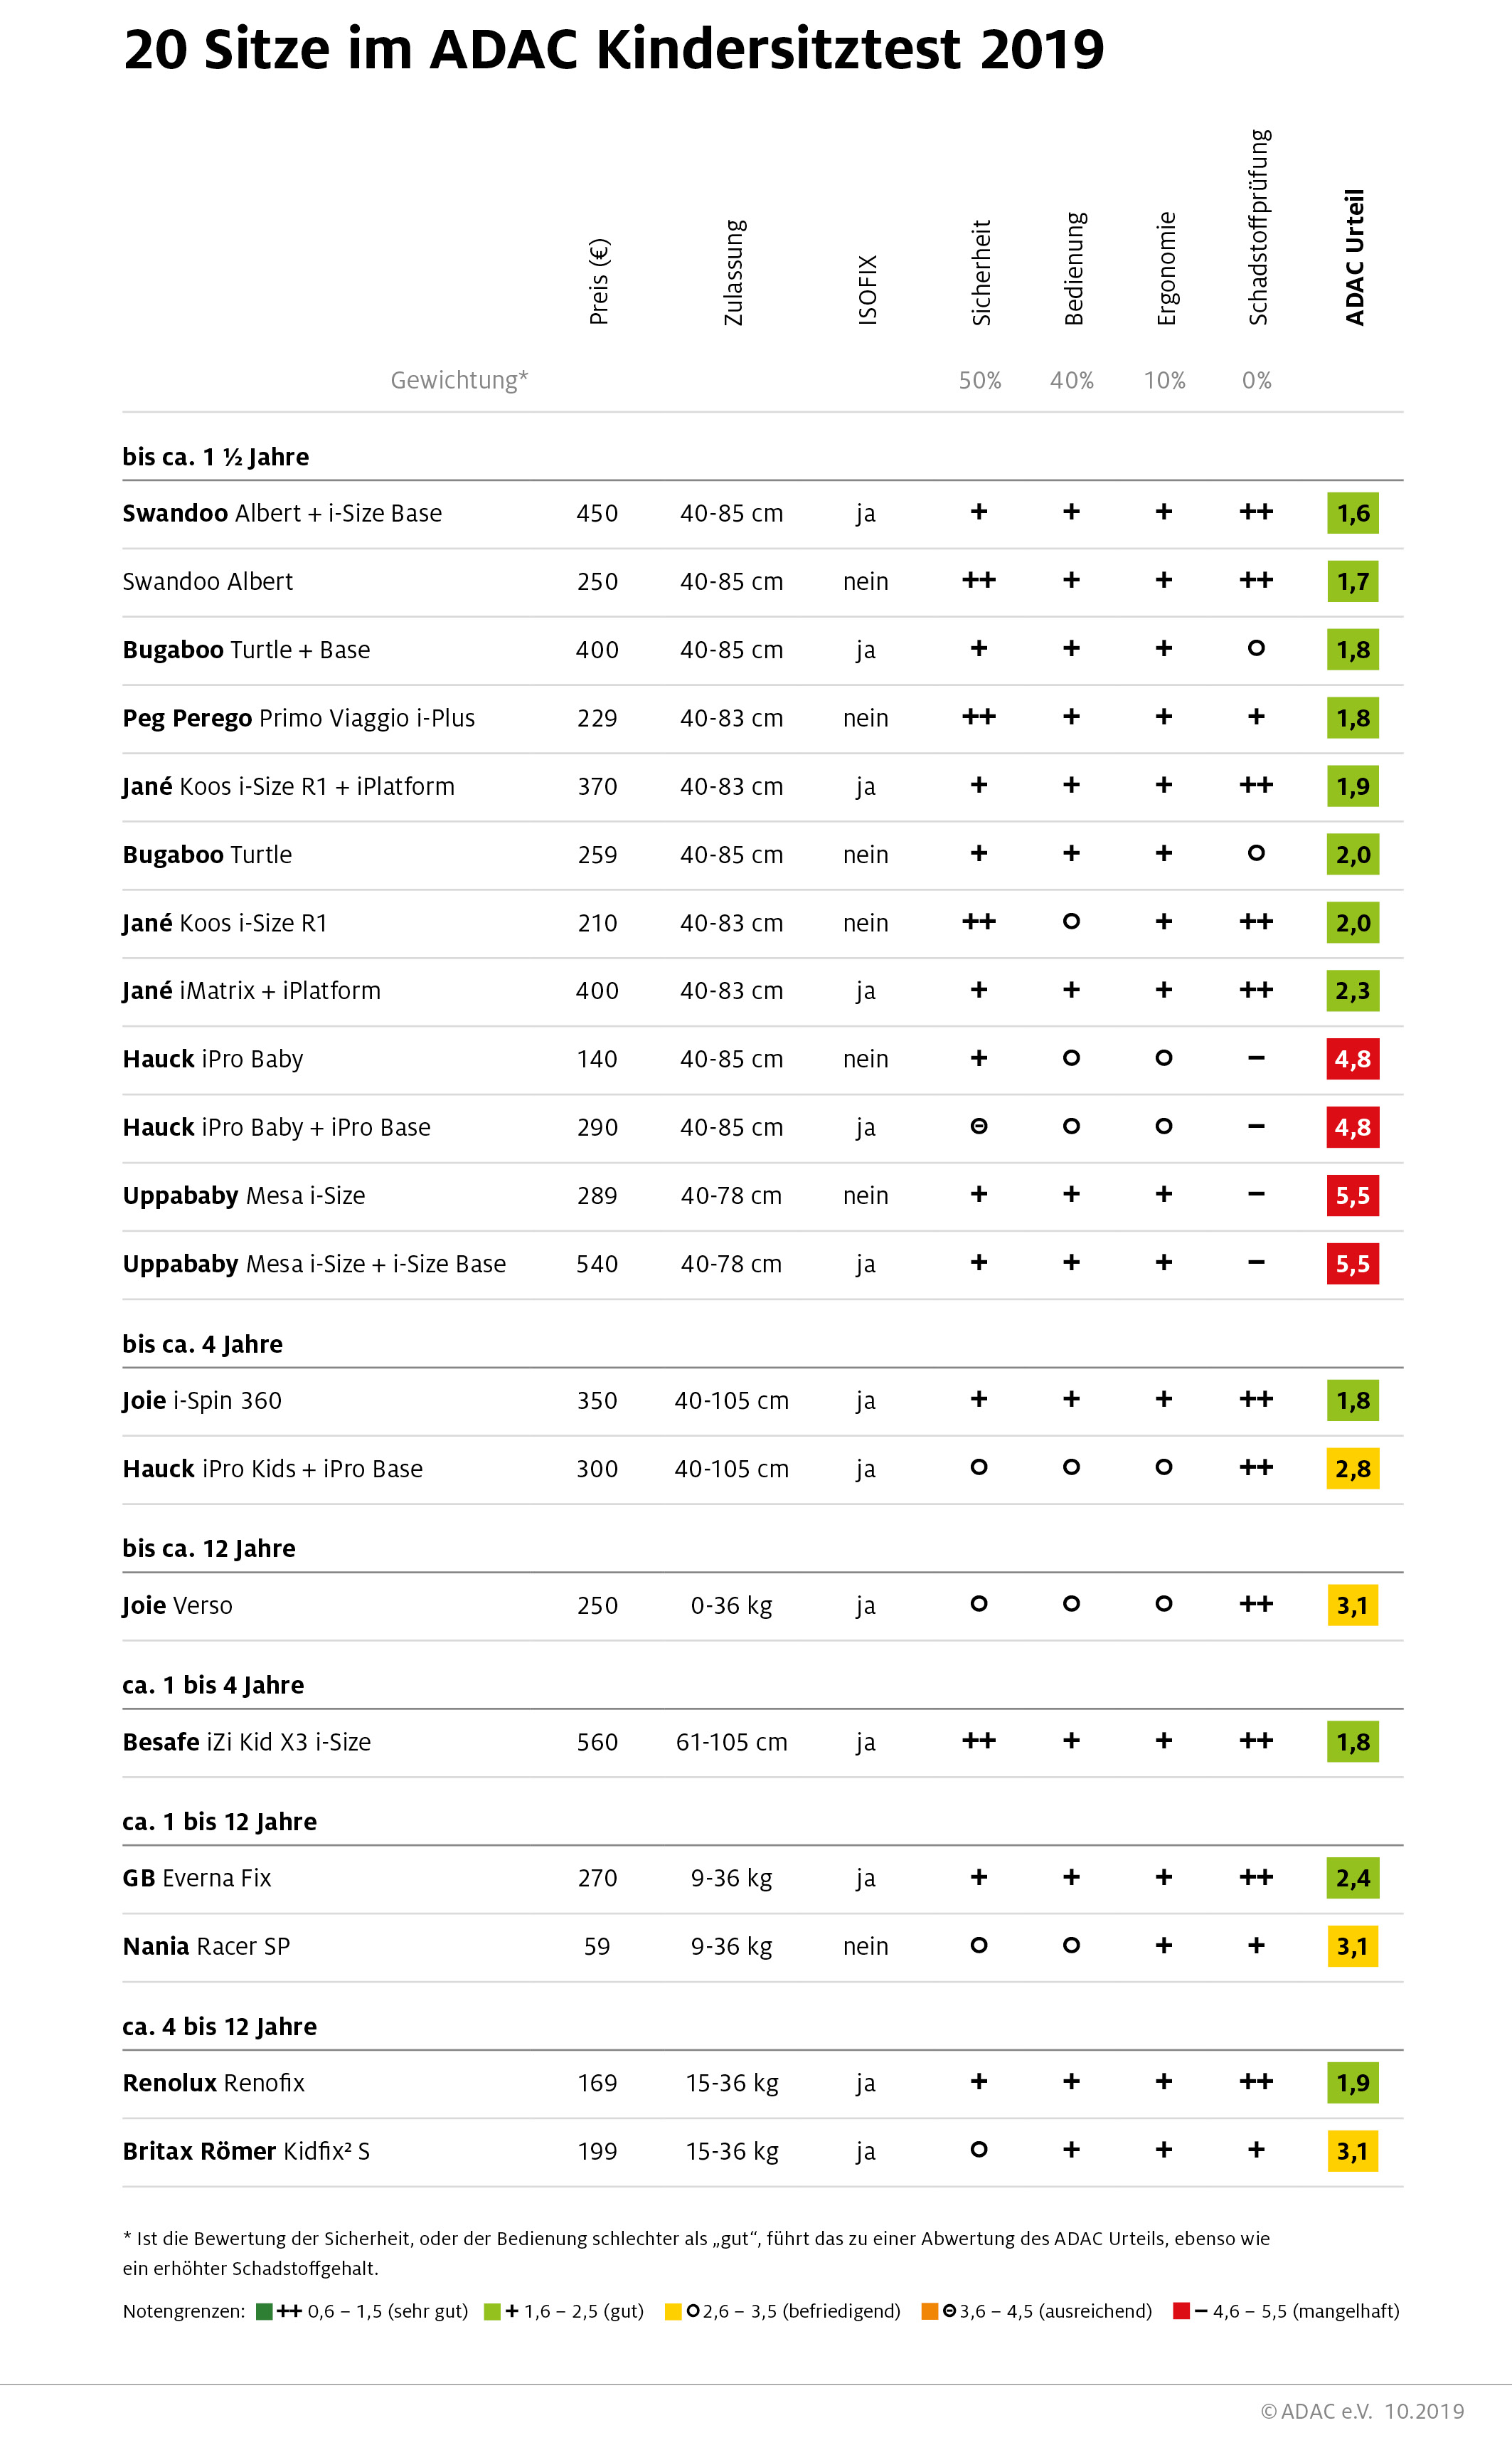Click Sicherheit symbol for Hauck iPro Baby + iPro Base

pos(979,1126)
